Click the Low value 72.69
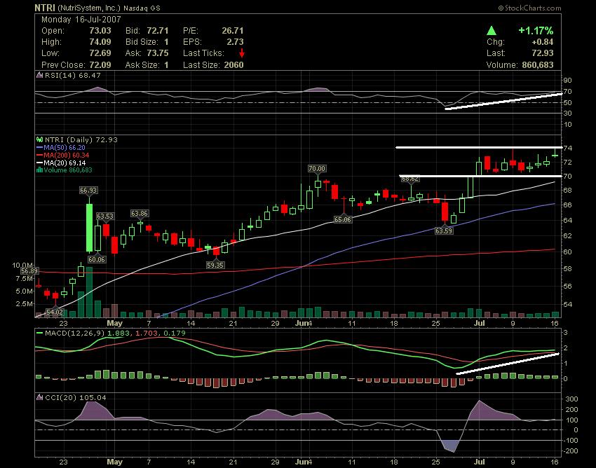Viewport: 596px width, 468px height. click(100, 53)
